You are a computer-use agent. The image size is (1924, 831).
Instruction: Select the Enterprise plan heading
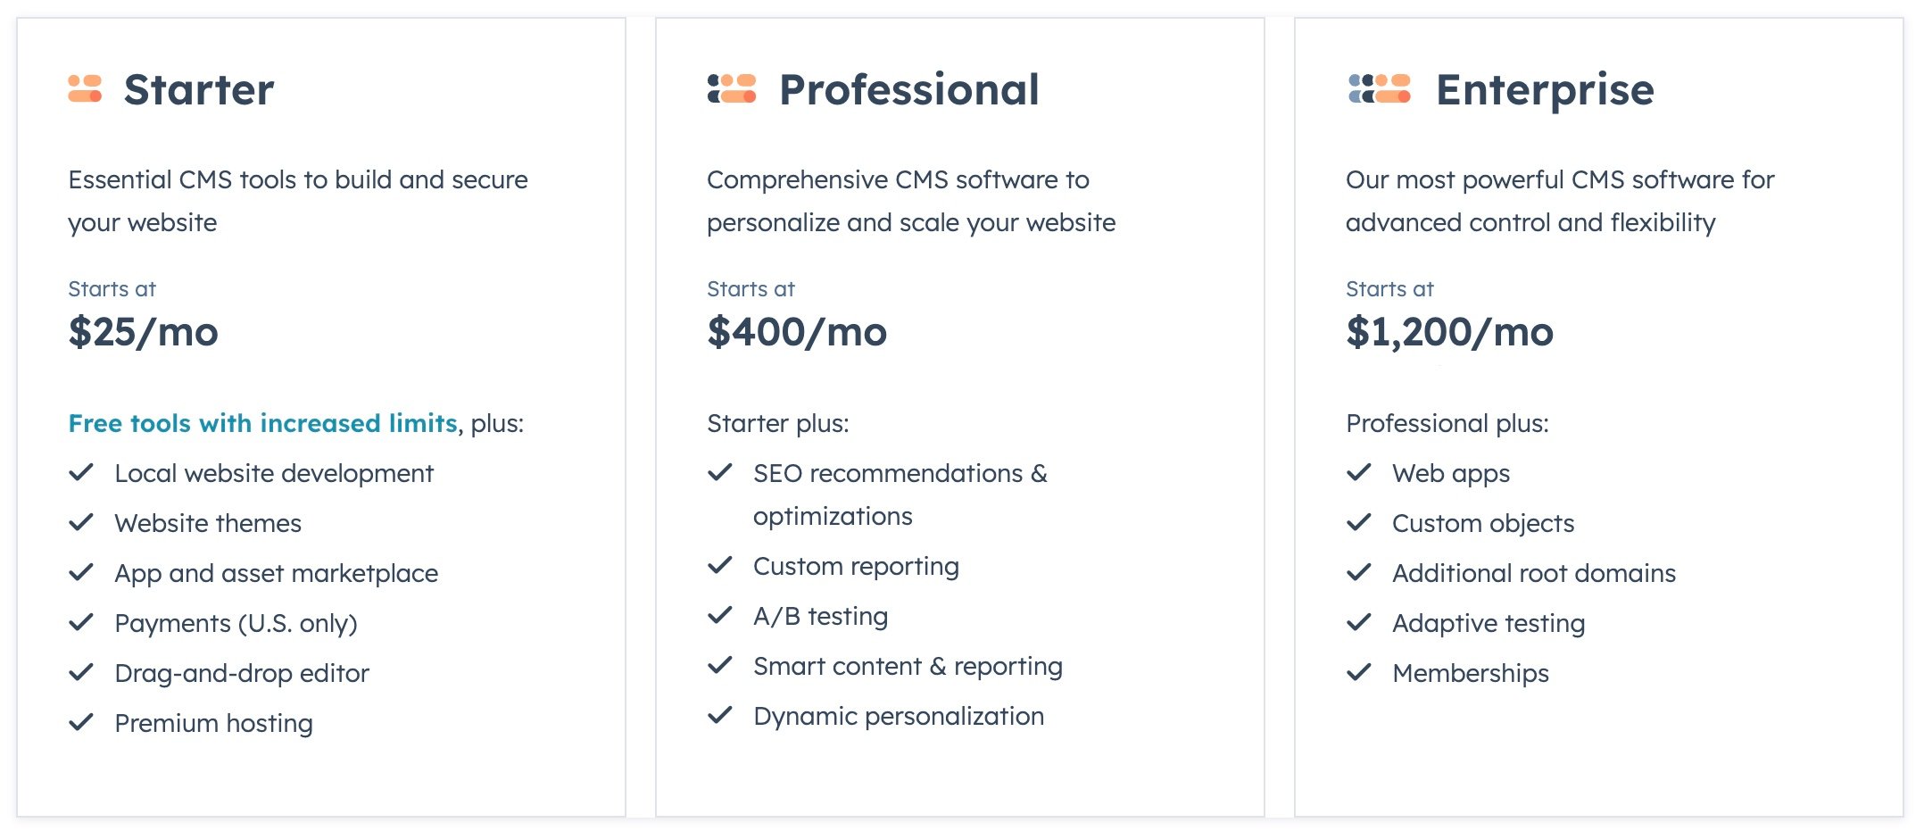(x=1545, y=90)
